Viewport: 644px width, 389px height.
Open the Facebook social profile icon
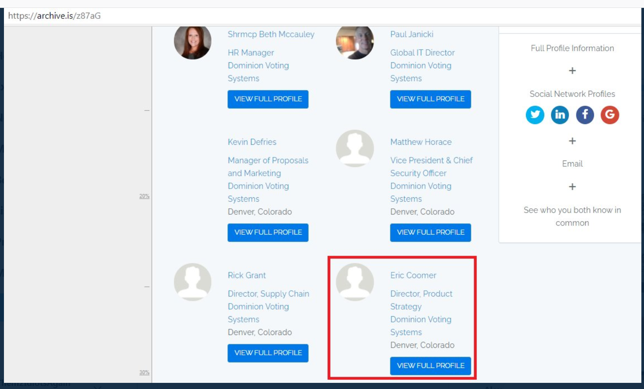tap(585, 115)
